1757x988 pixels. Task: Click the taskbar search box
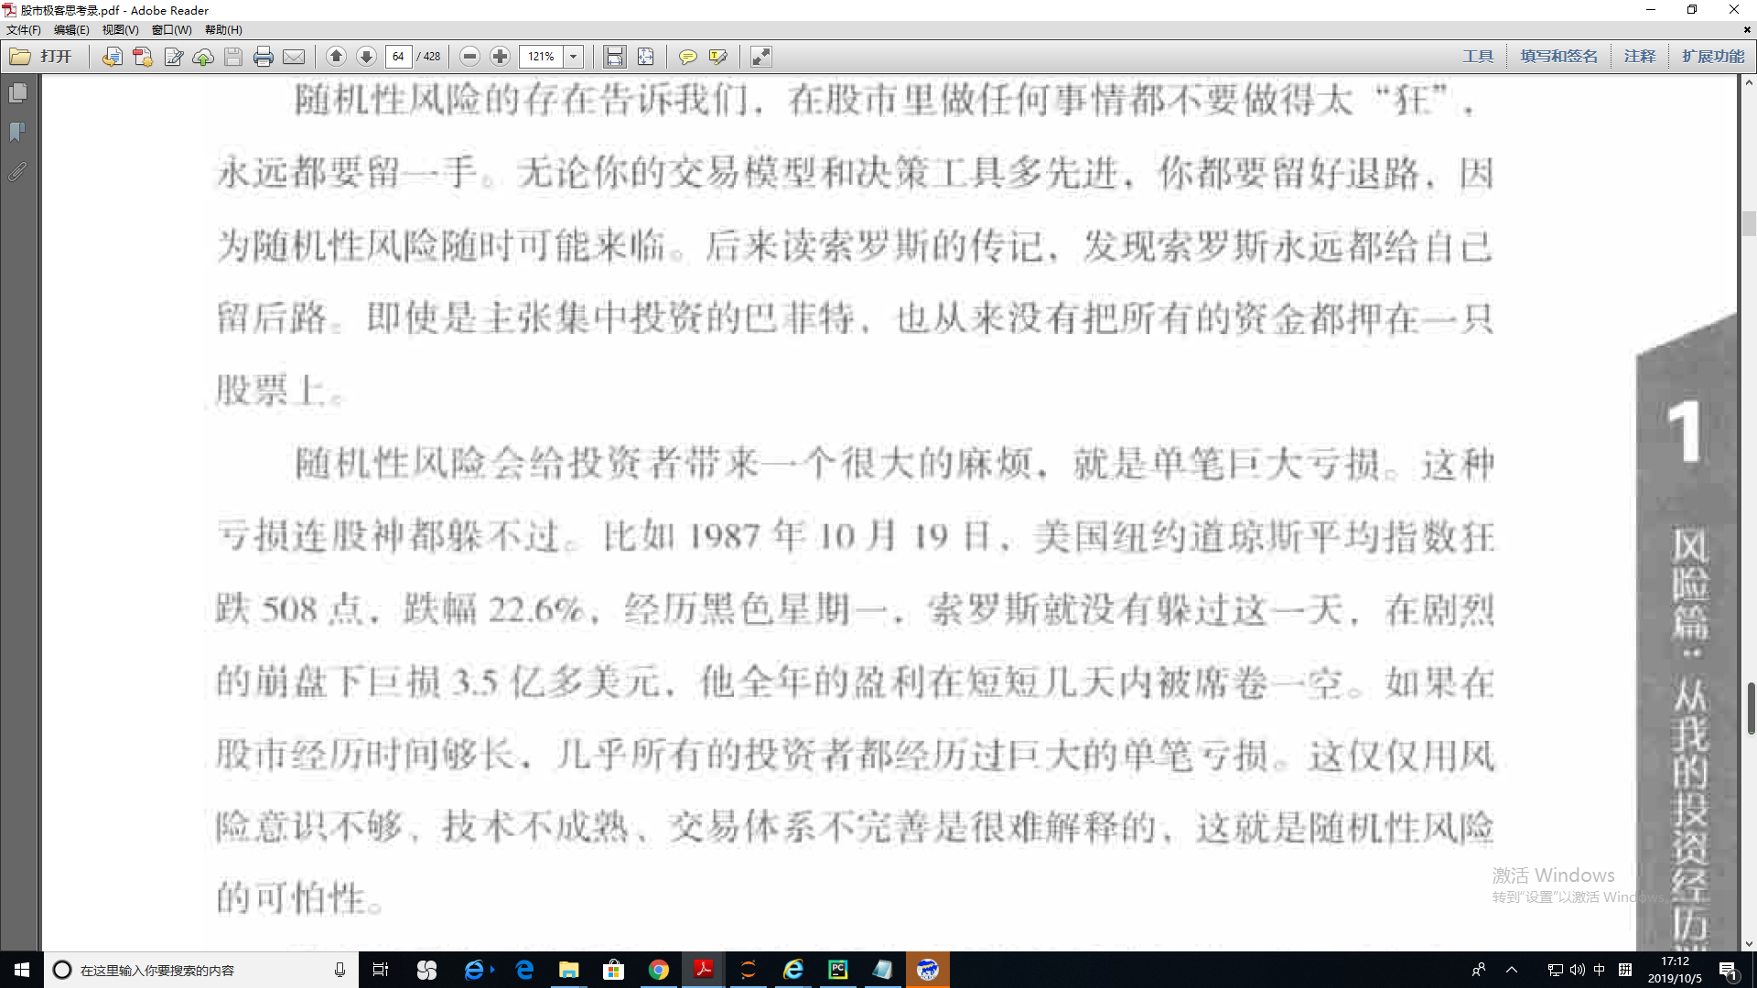point(201,970)
